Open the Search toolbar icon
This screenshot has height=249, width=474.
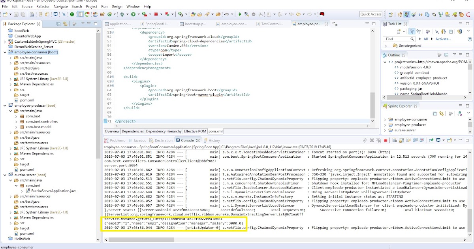[64, 14]
